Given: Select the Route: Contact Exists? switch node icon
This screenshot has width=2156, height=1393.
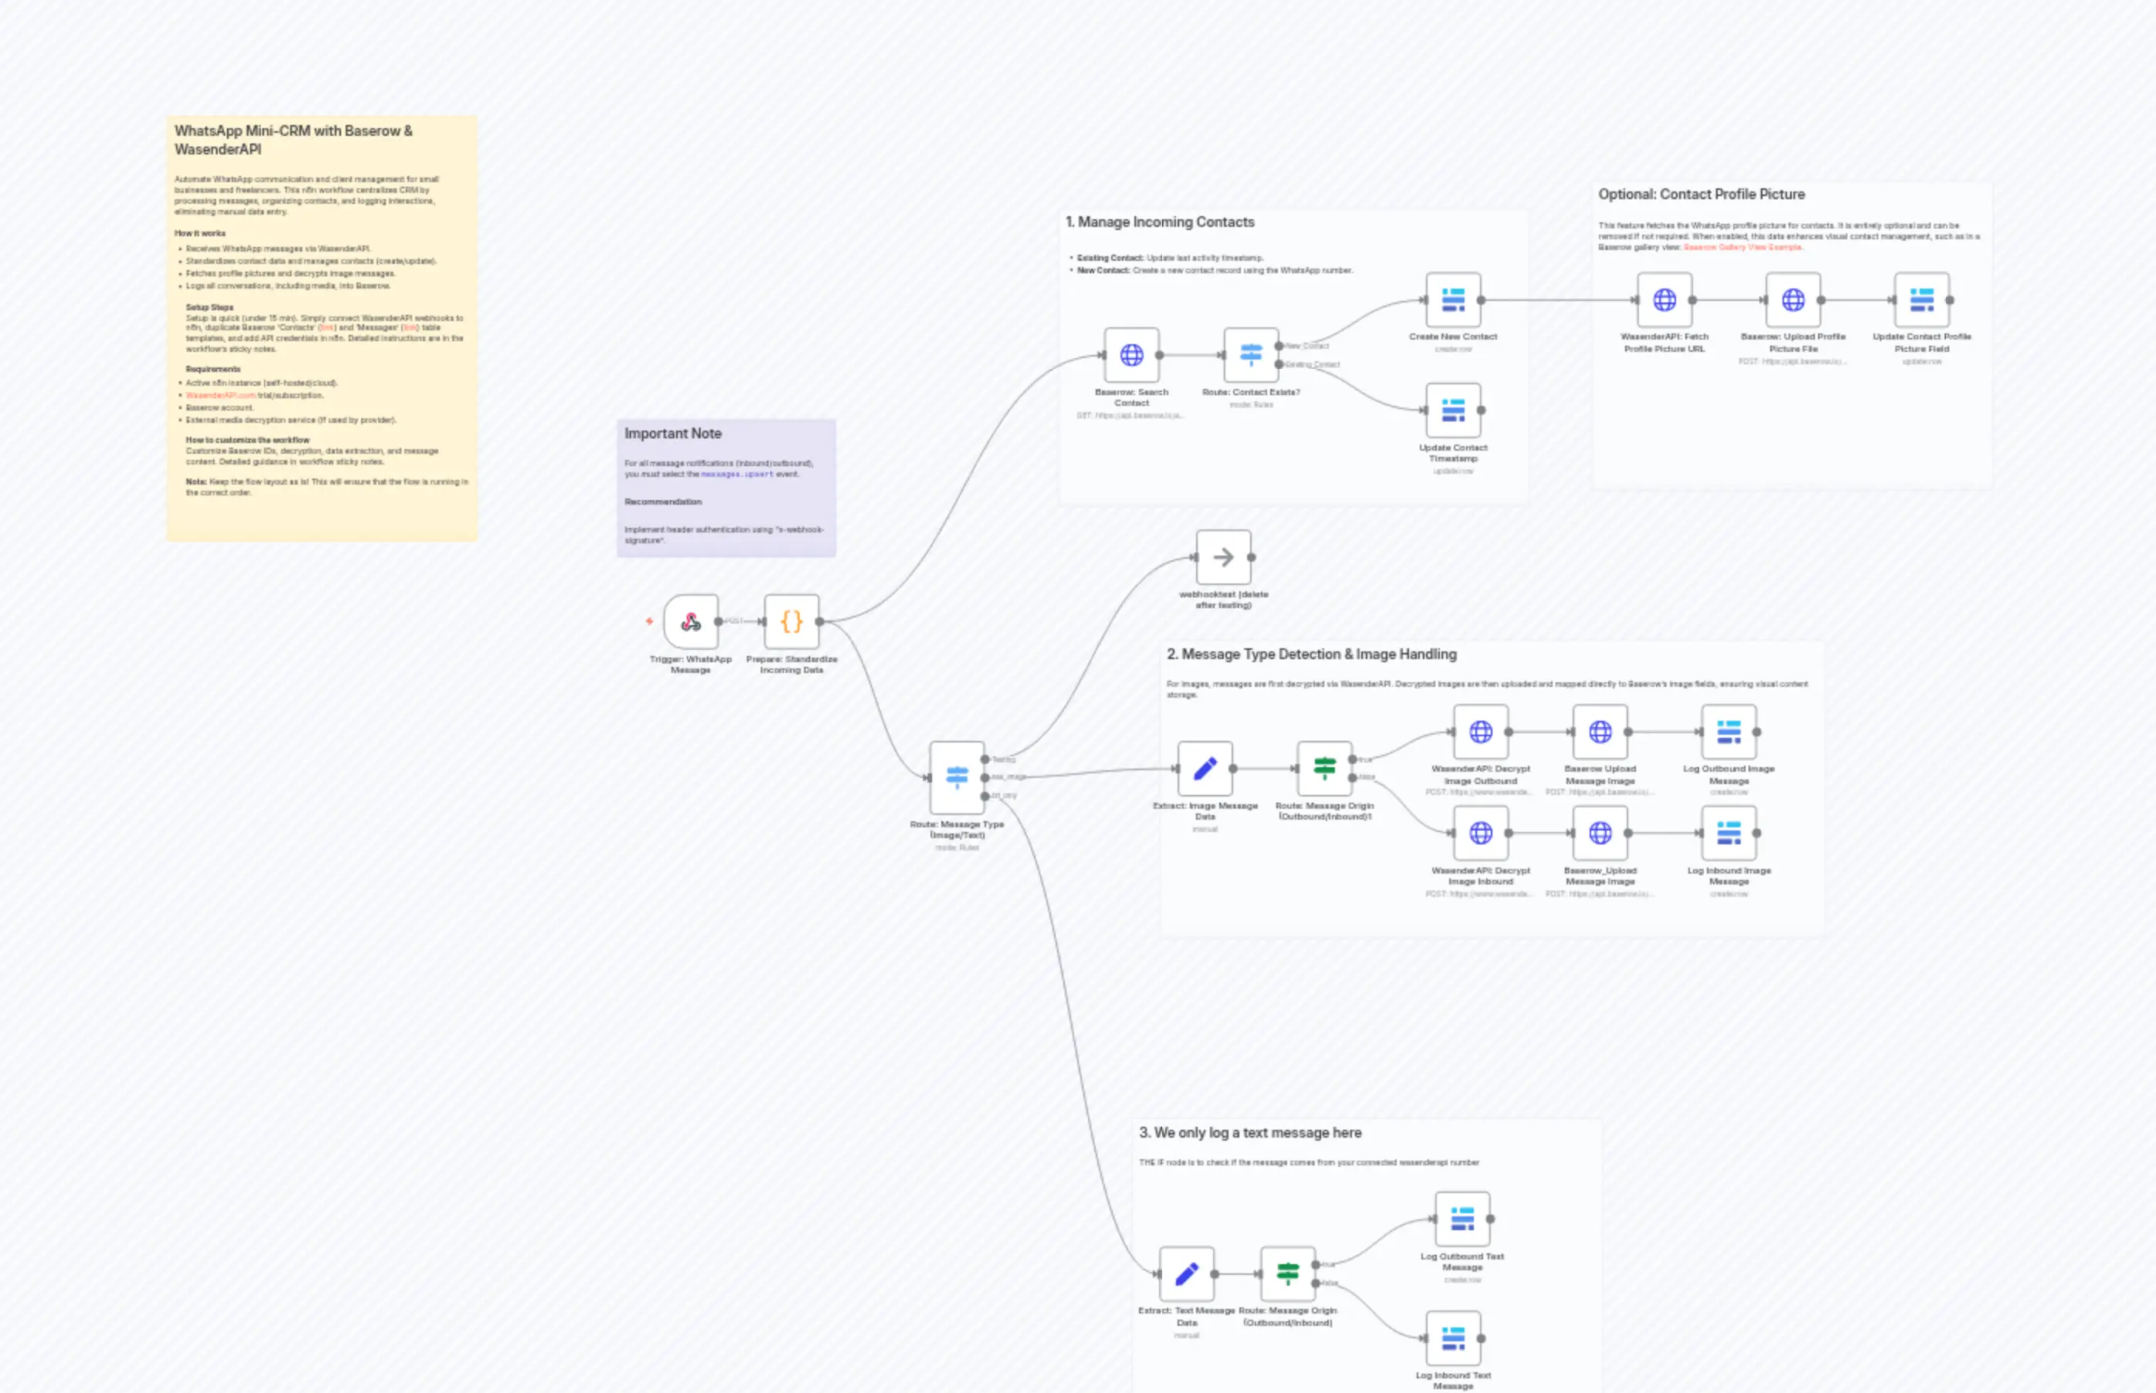Looking at the screenshot, I should [x=1252, y=354].
